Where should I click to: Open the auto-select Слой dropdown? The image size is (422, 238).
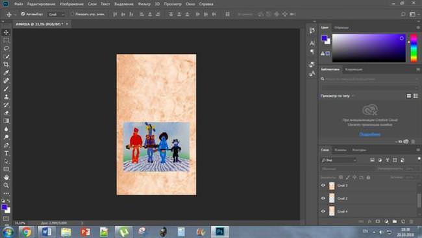pyautogui.click(x=56, y=14)
